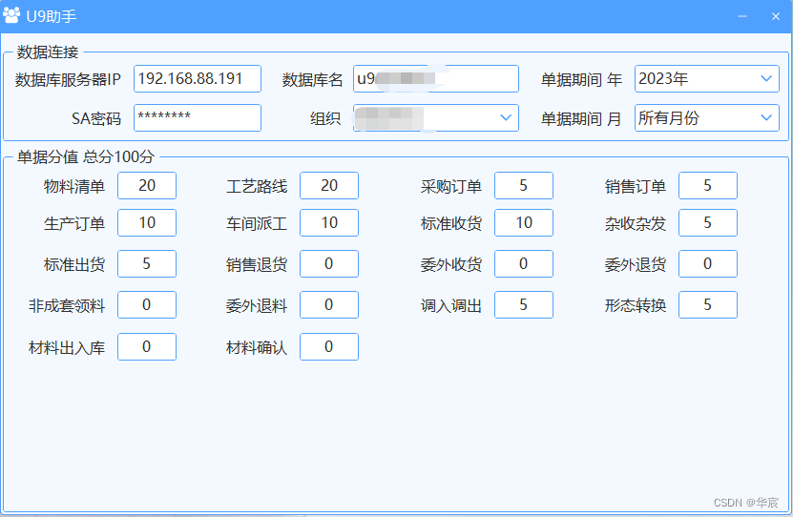Click the 物料清单 score field

(147, 185)
